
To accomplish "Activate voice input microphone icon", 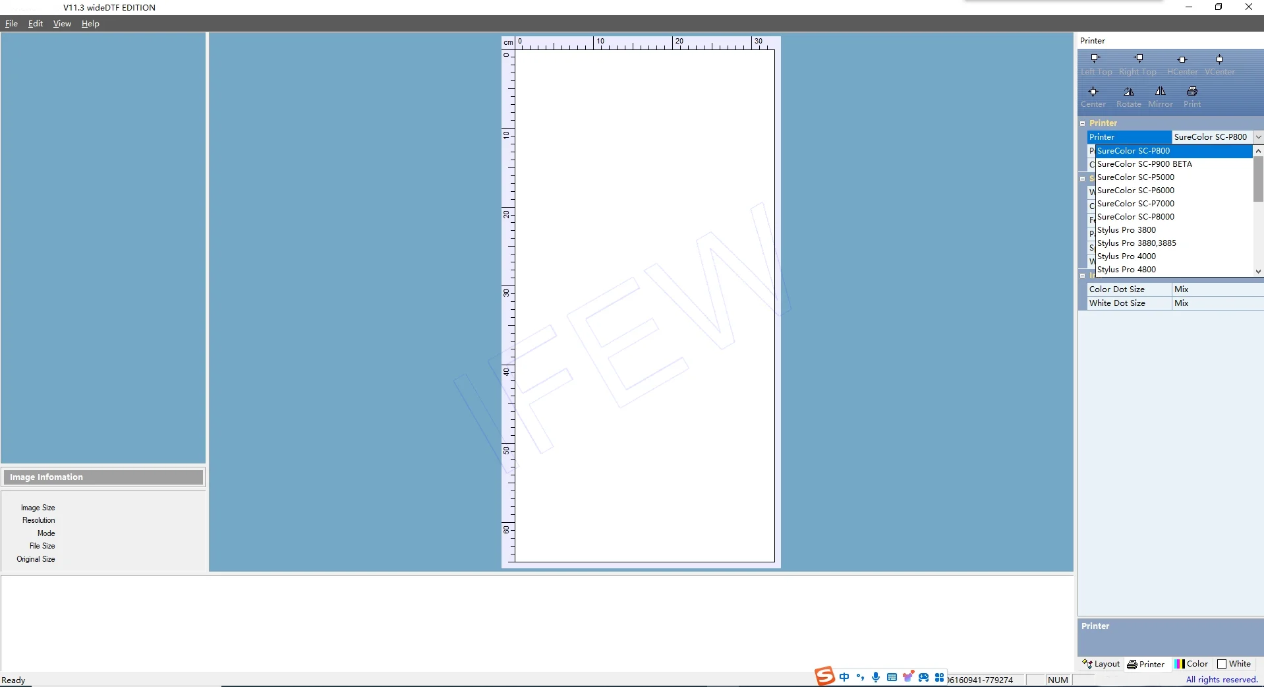I will pos(876,677).
